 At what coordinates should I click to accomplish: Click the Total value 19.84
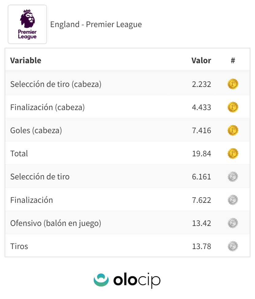pos(202,154)
